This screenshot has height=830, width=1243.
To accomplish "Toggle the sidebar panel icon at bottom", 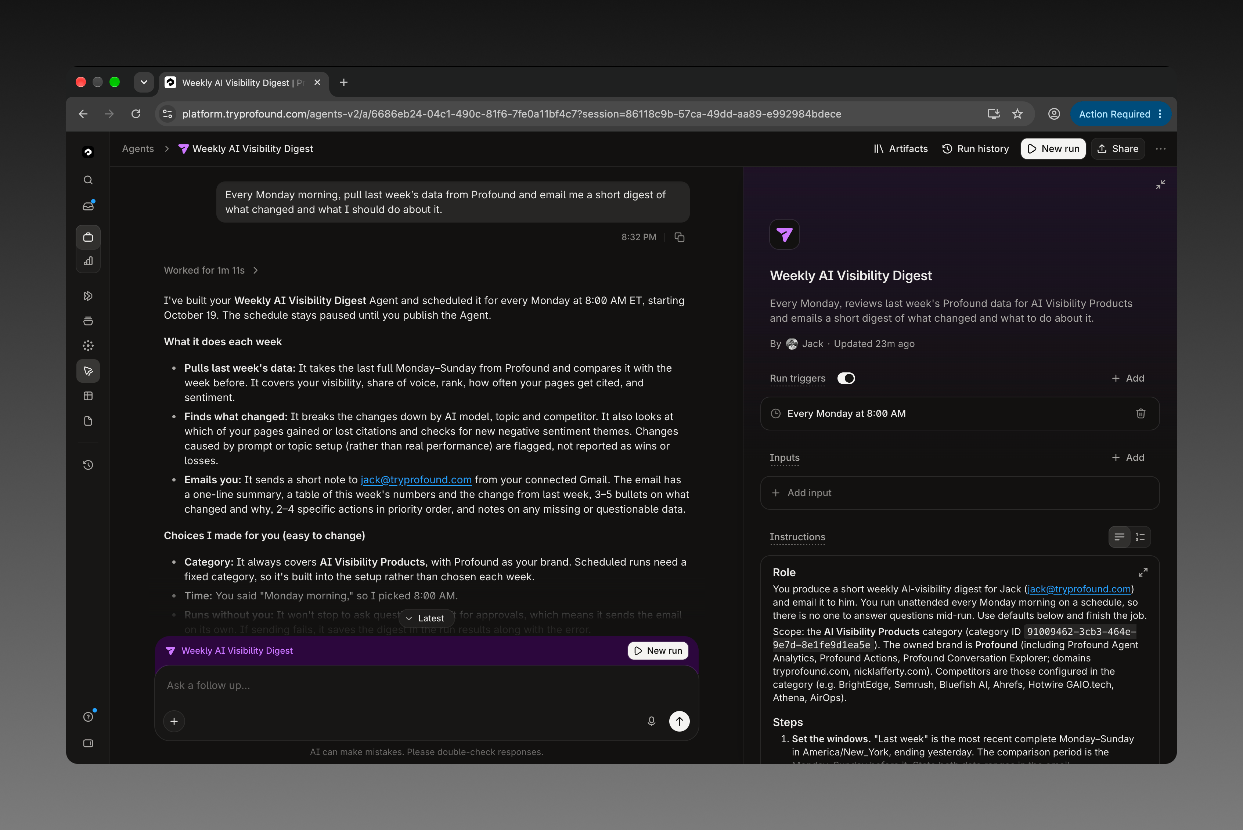I will pyautogui.click(x=88, y=743).
